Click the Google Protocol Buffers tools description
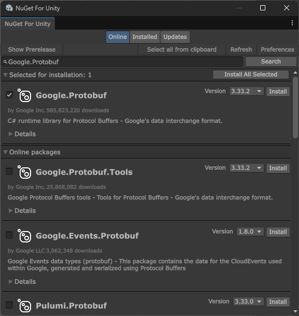 (x=140, y=197)
